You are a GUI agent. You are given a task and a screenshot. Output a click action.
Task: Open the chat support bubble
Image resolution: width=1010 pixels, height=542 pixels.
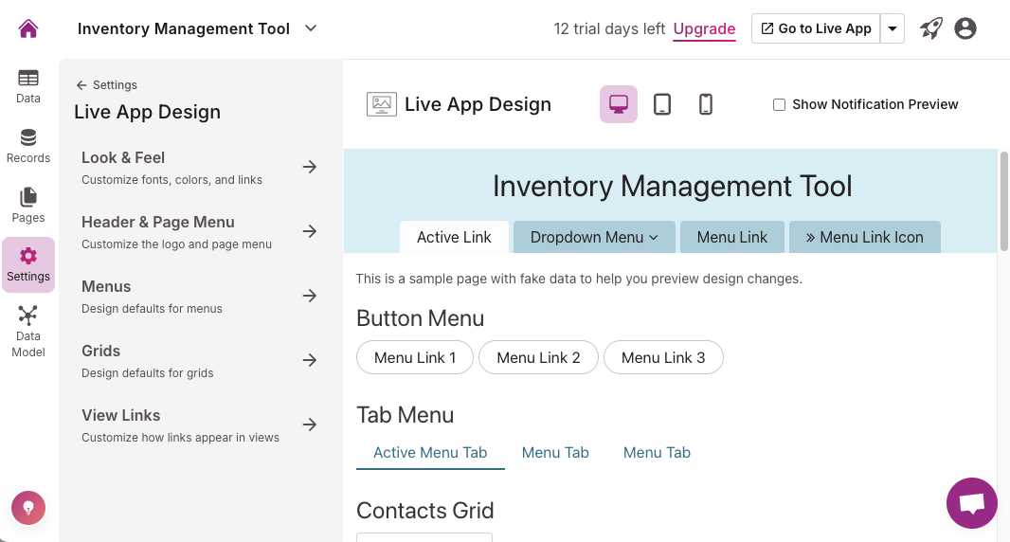click(972, 502)
